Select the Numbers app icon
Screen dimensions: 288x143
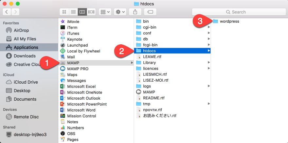(x=63, y=128)
